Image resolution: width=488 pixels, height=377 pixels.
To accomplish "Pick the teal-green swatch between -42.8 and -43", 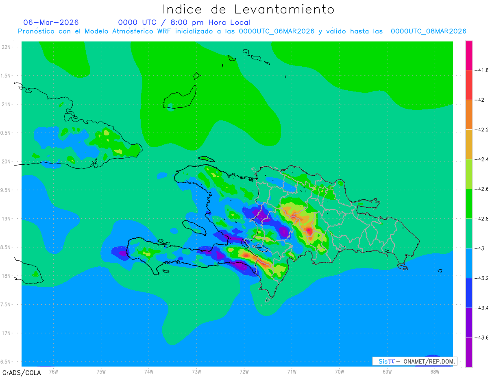I will (x=469, y=233).
